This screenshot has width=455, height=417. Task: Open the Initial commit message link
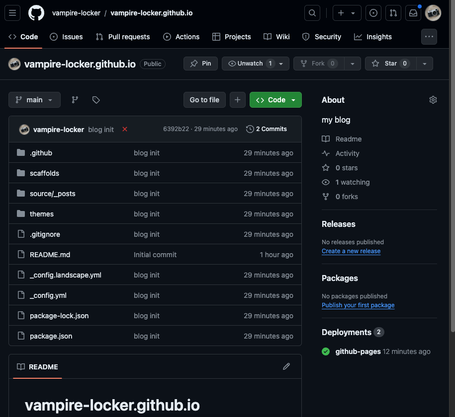pyautogui.click(x=155, y=255)
